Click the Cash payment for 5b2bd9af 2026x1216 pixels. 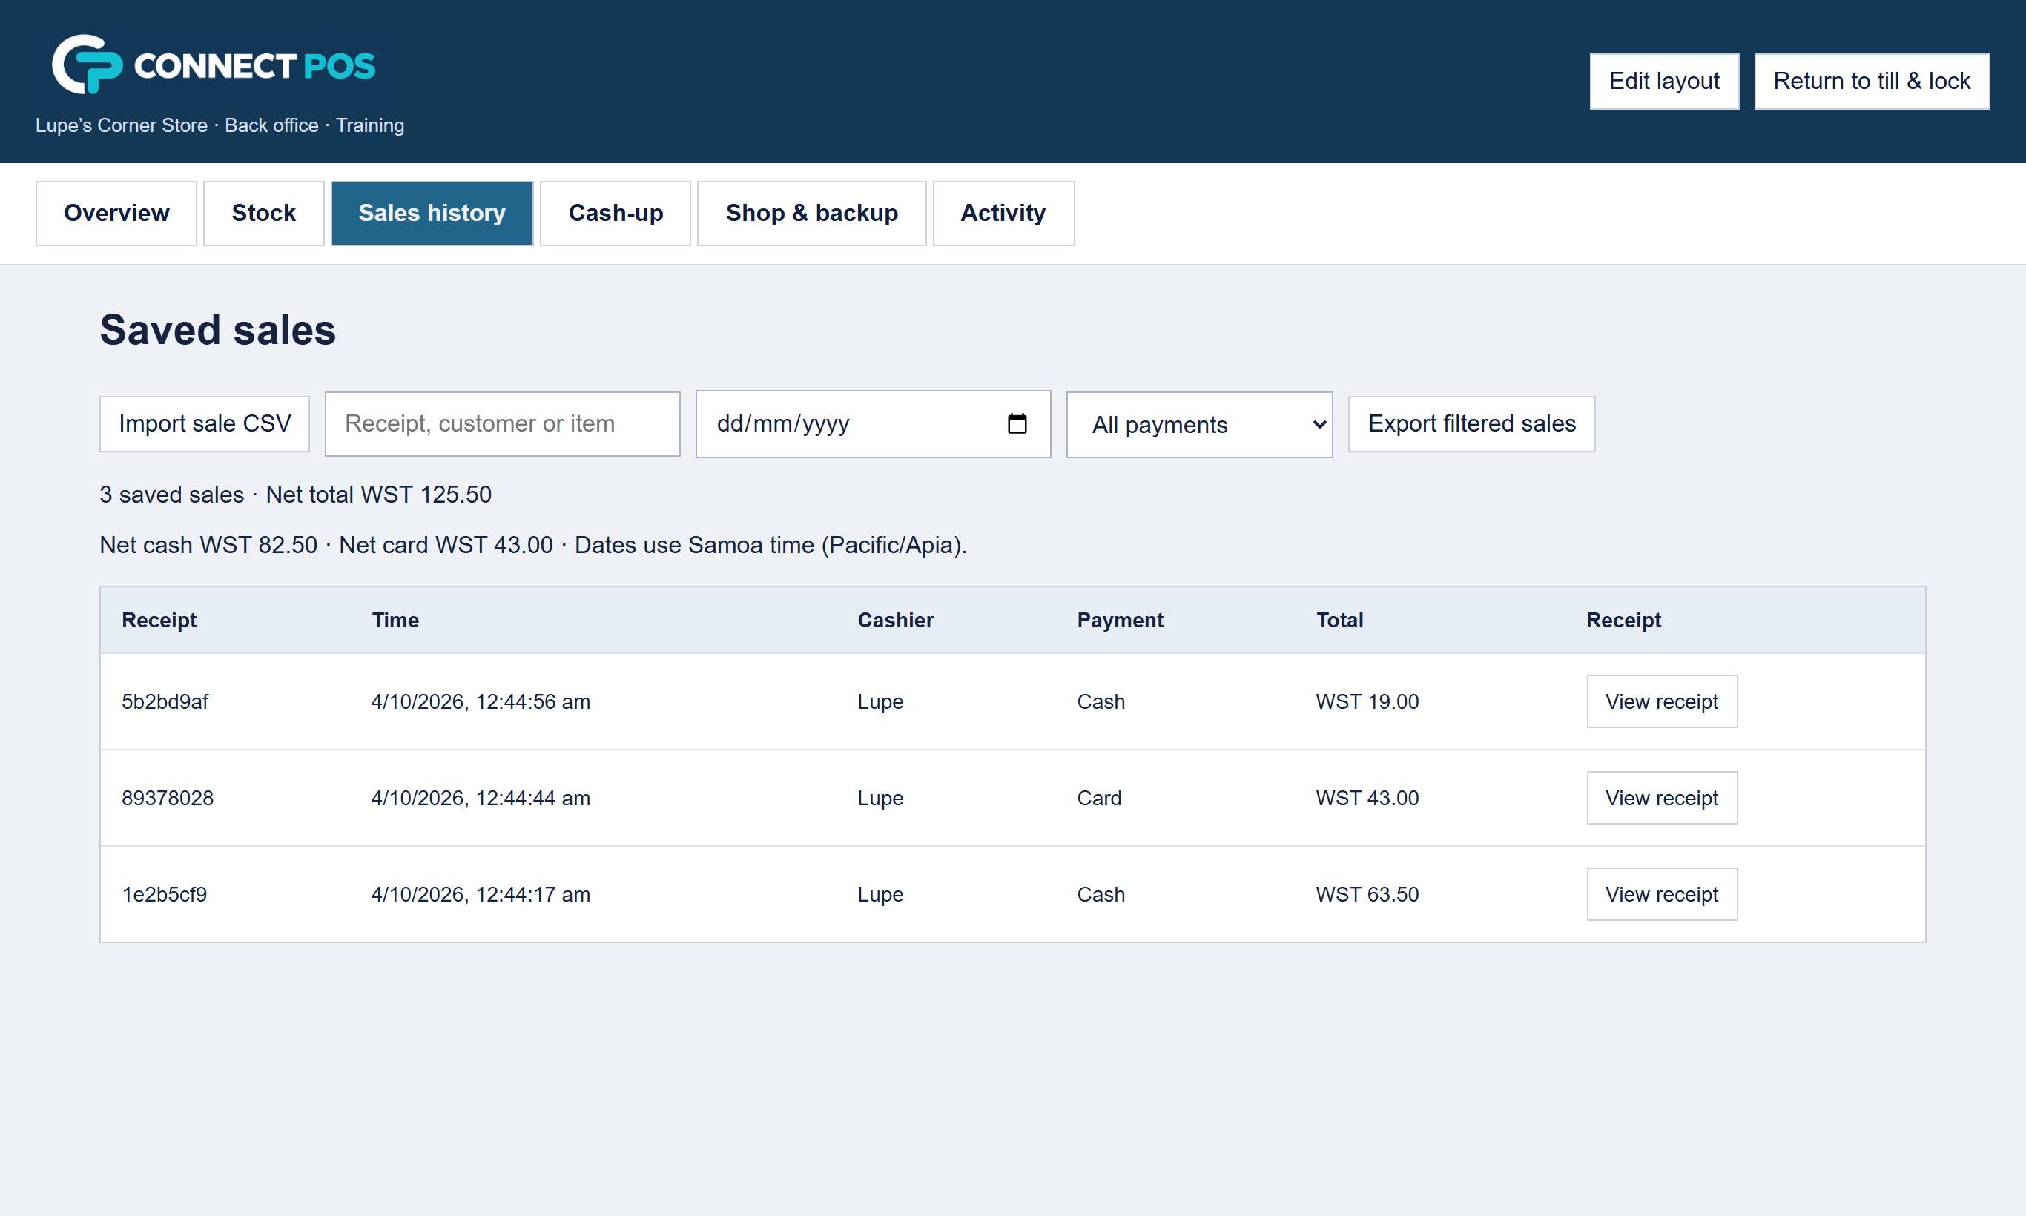pos(1101,701)
